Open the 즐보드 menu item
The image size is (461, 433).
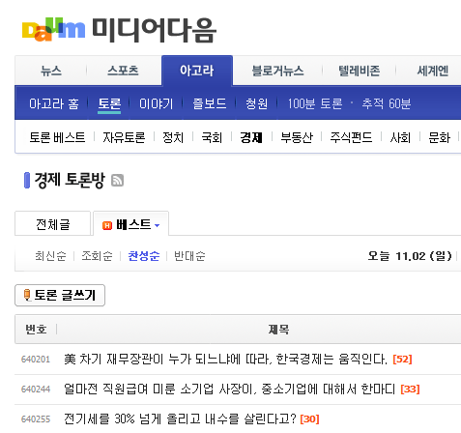click(x=210, y=103)
